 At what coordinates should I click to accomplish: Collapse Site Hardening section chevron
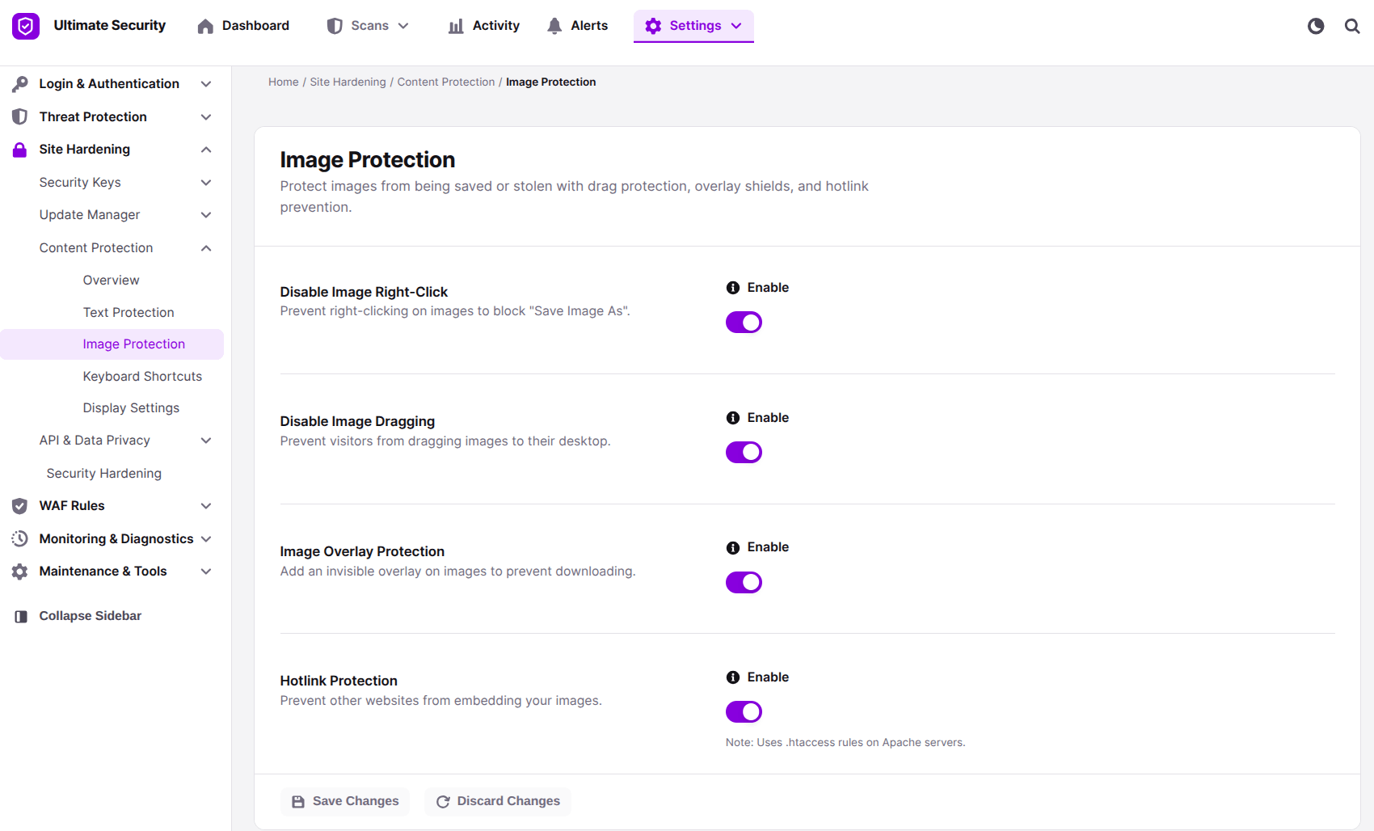206,150
